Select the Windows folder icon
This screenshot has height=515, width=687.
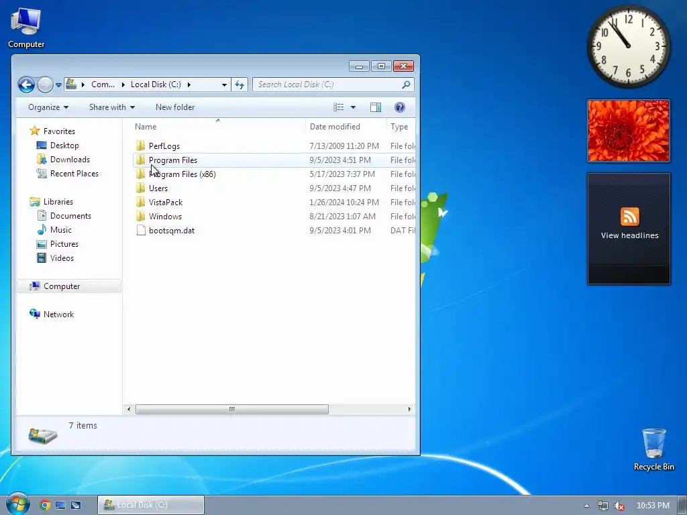(x=141, y=216)
